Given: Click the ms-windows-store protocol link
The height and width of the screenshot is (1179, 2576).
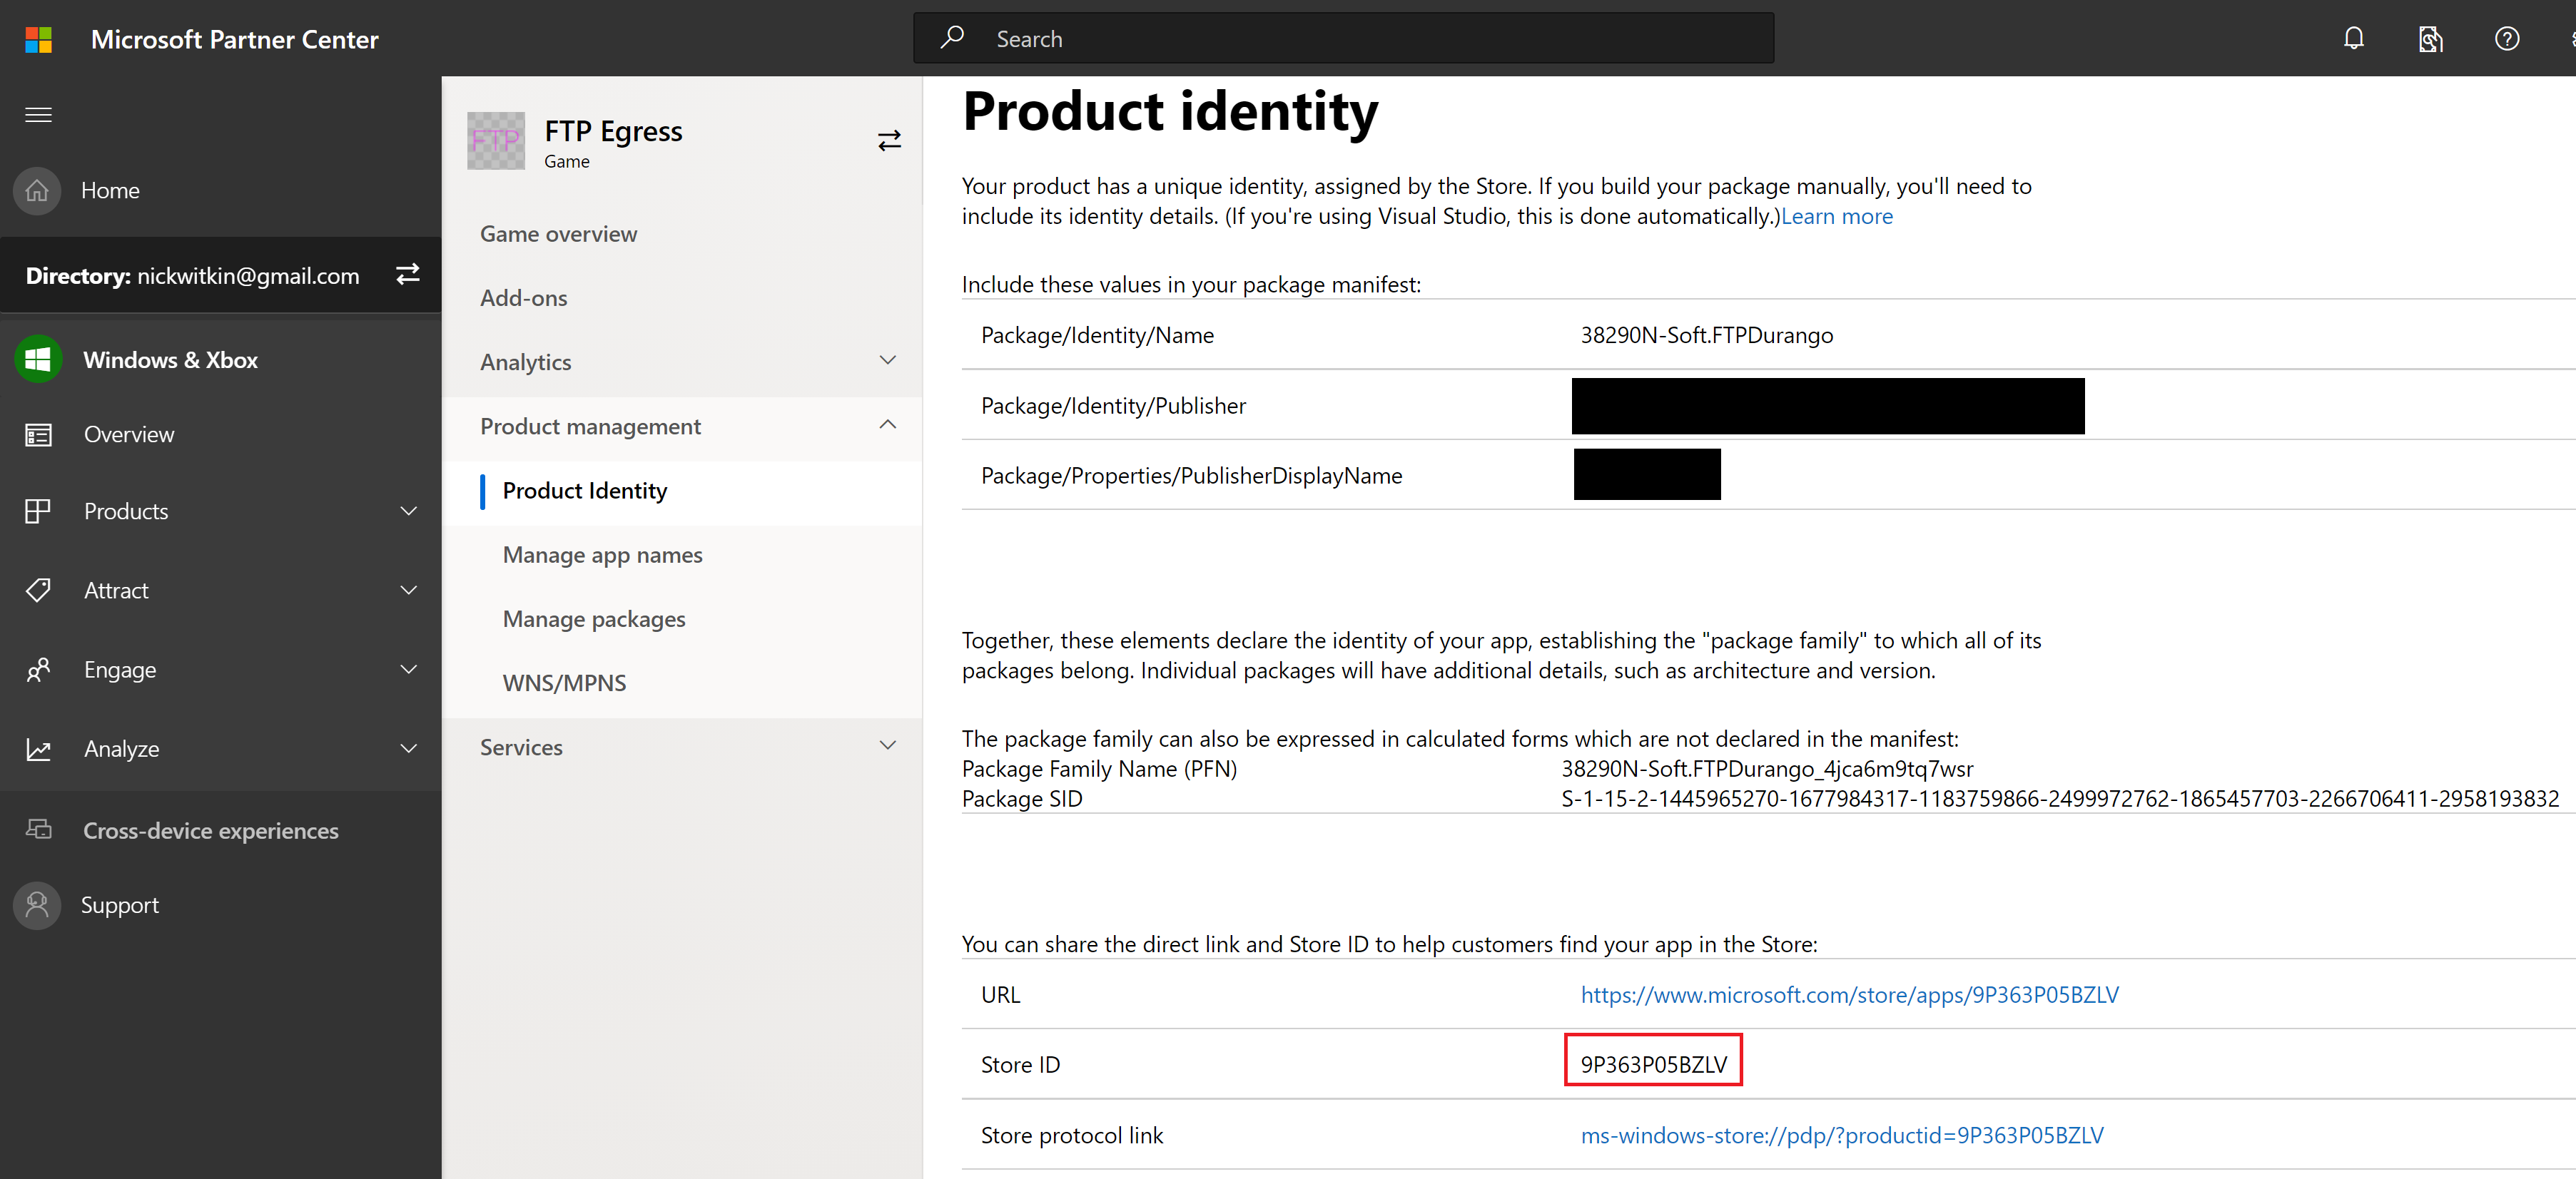Looking at the screenshot, I should tap(1841, 1136).
